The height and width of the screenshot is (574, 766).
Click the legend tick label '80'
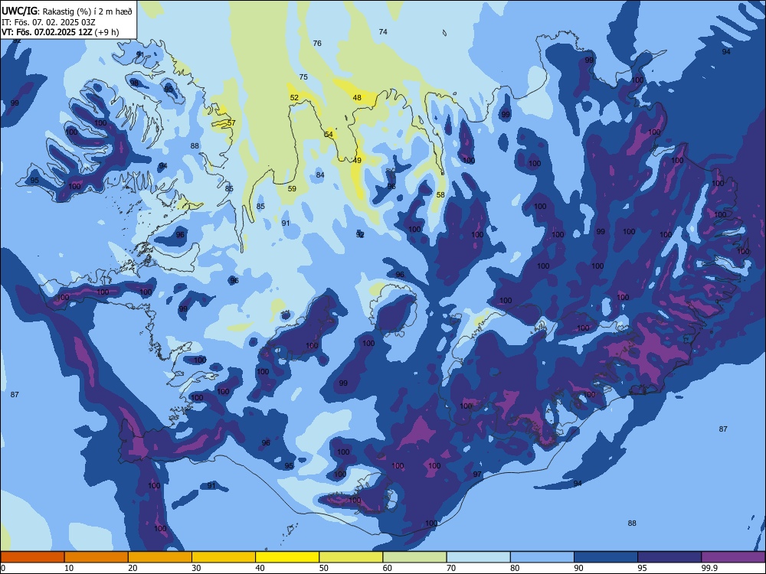(515, 568)
